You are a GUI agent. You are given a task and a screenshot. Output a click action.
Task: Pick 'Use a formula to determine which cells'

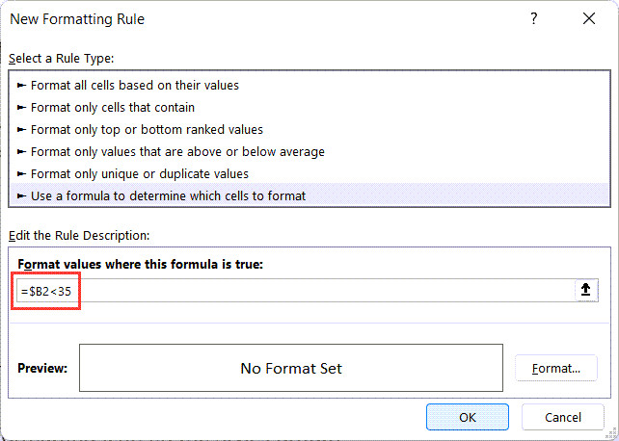[168, 196]
